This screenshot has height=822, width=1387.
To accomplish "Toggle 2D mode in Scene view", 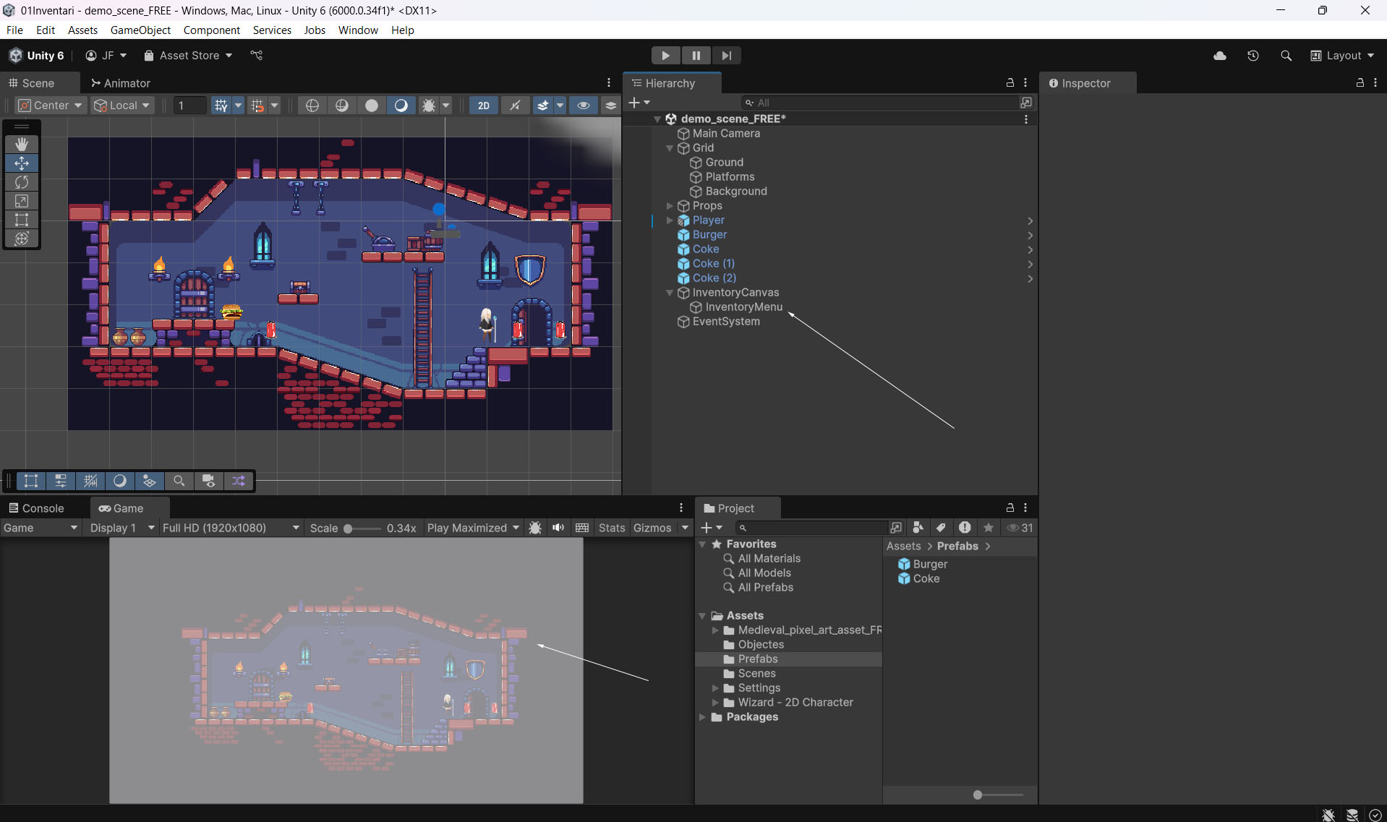I will point(483,106).
